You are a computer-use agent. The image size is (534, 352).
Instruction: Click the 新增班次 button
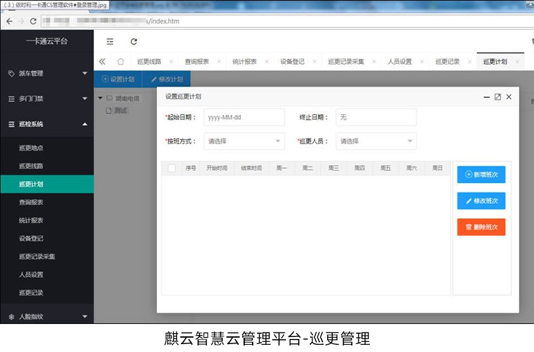481,175
